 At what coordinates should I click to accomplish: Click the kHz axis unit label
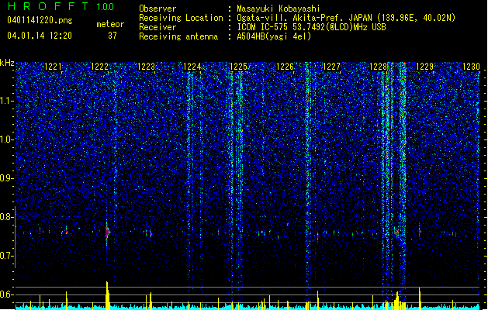[x=7, y=63]
